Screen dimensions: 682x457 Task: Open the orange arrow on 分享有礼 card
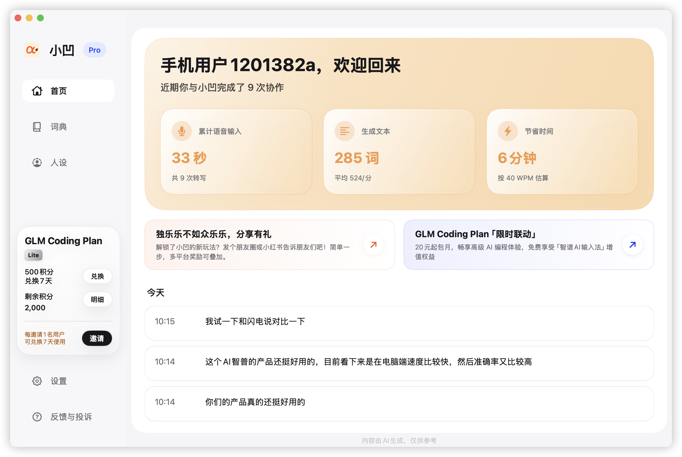(373, 244)
